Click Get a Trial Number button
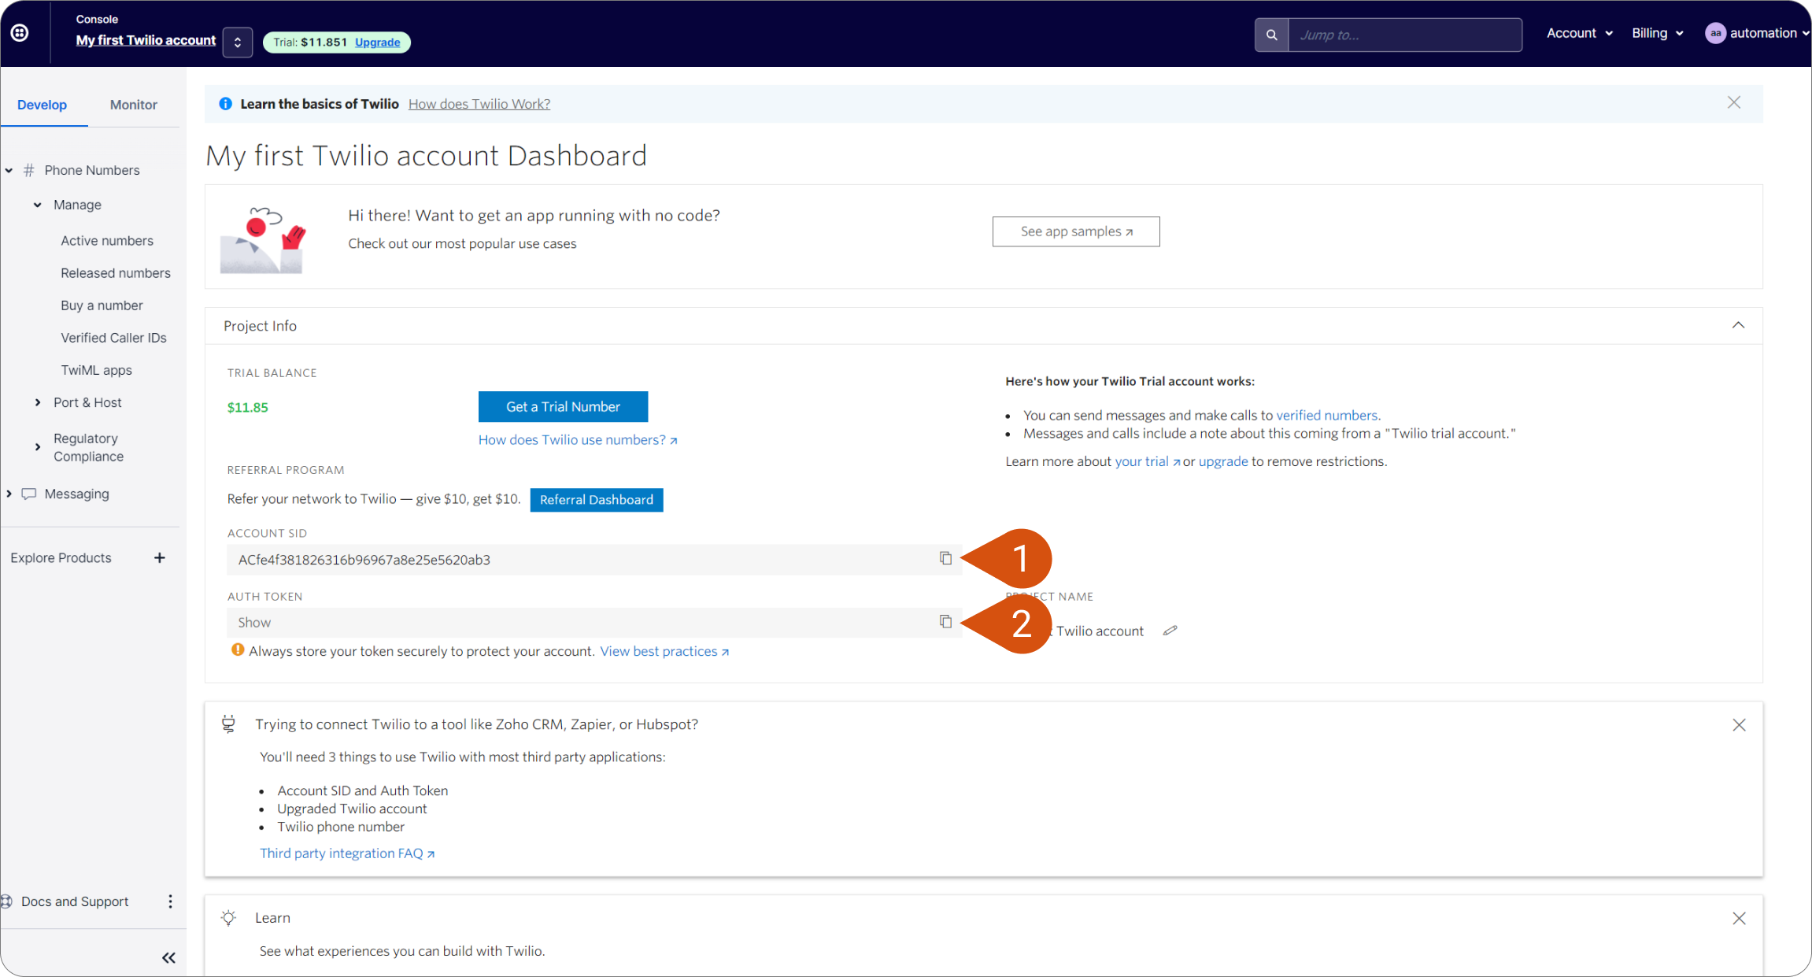 [563, 406]
